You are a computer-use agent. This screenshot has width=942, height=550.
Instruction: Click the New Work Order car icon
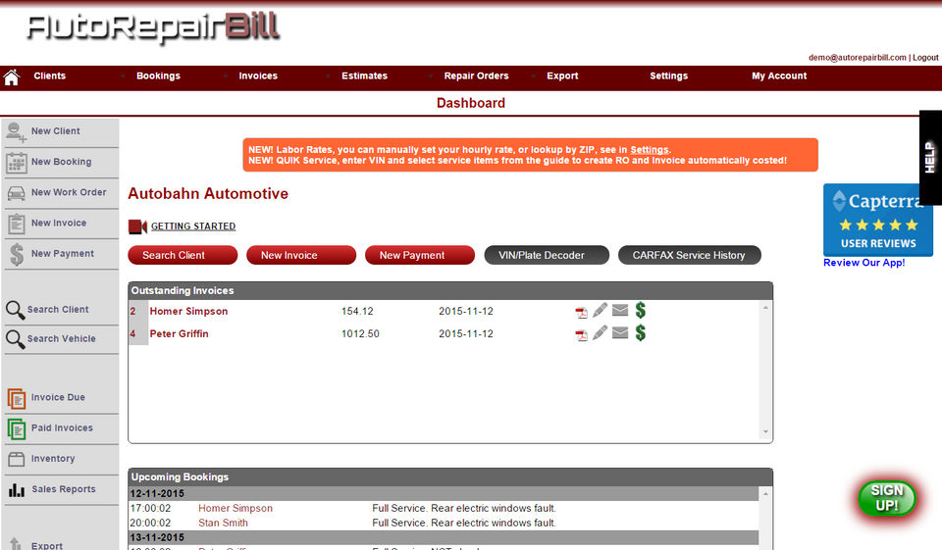point(17,193)
